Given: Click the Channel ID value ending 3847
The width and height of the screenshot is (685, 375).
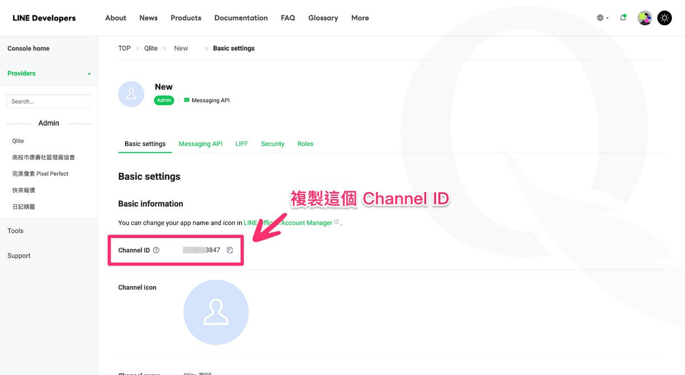Looking at the screenshot, I should (202, 250).
